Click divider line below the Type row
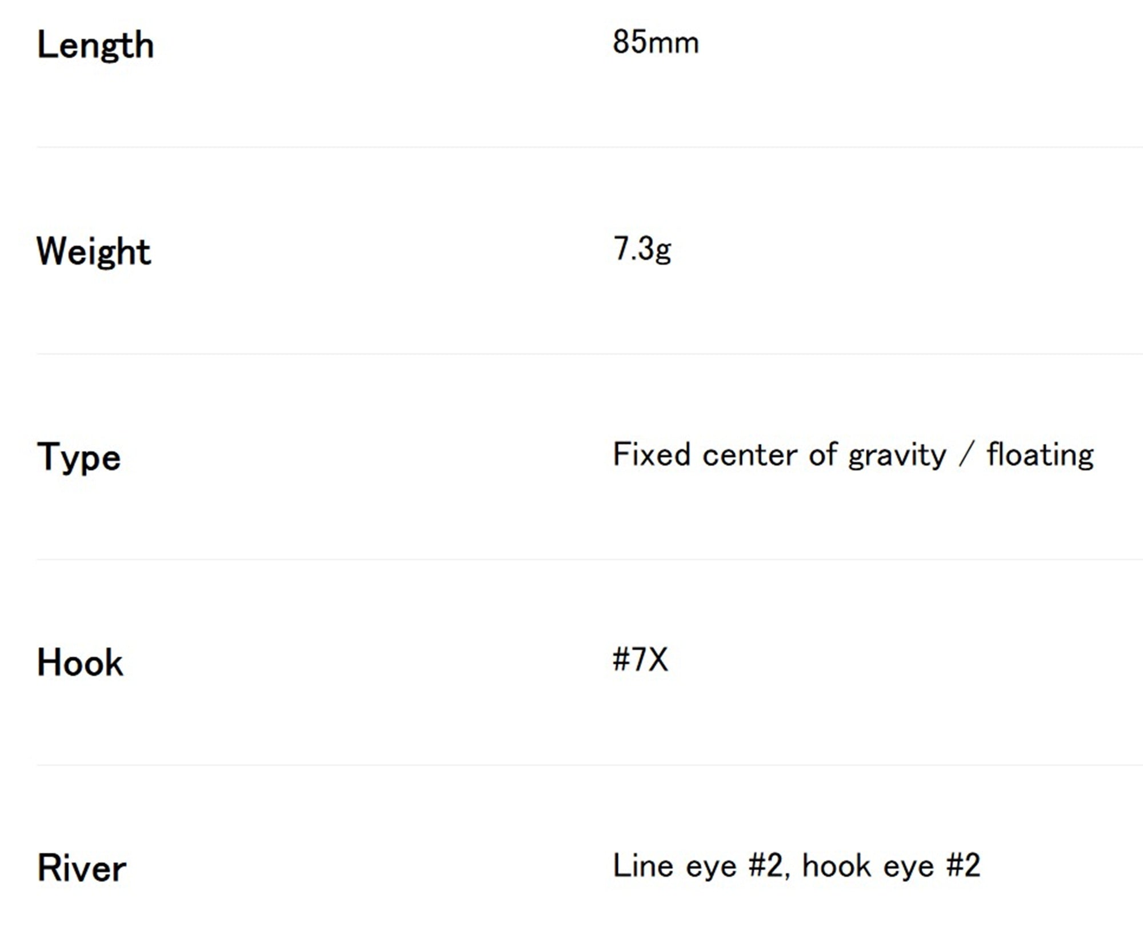 click(x=590, y=559)
